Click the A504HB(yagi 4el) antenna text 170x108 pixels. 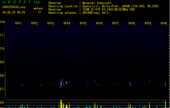coord(95,13)
